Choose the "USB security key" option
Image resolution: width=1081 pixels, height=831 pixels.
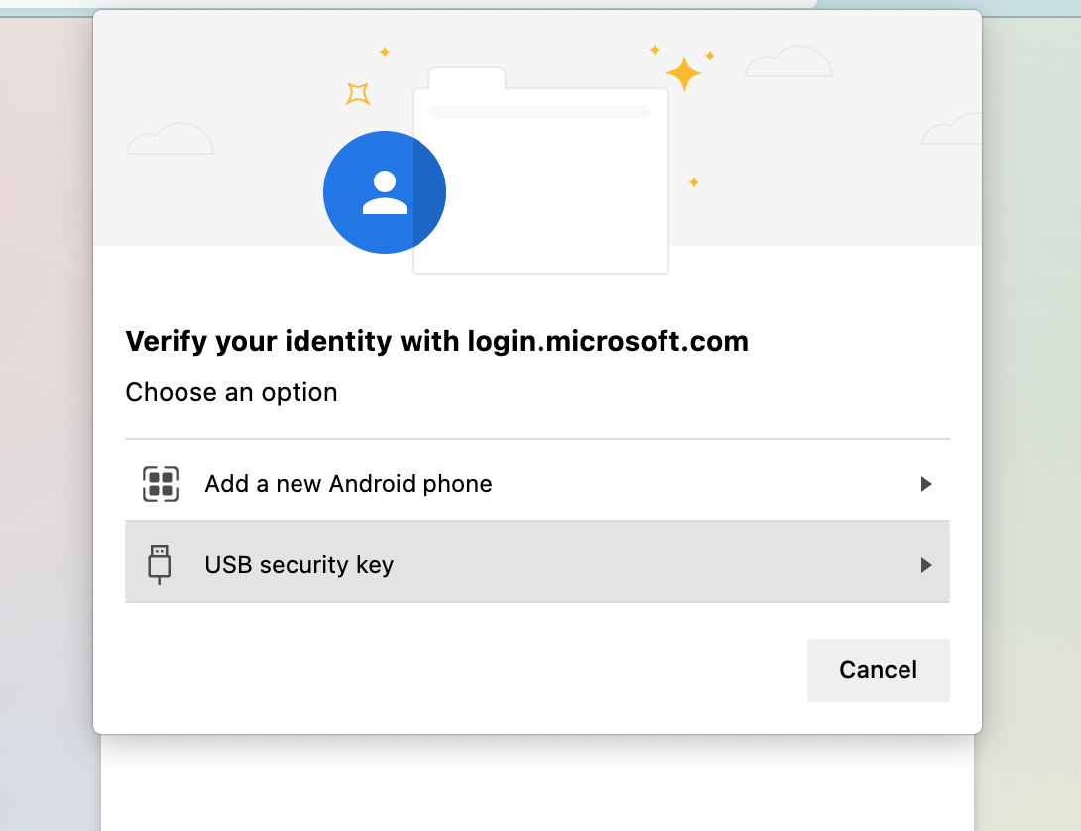[299, 565]
